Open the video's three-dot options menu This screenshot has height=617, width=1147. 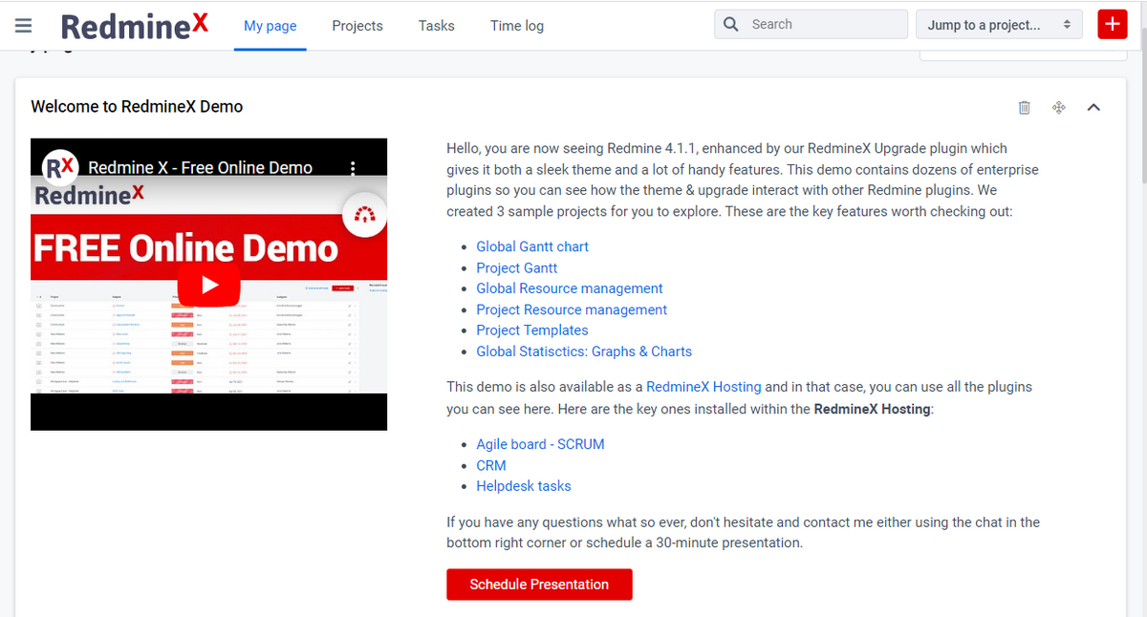tap(354, 167)
